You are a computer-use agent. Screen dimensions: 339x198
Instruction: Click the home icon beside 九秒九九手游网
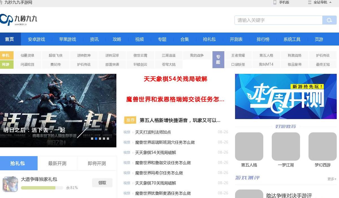point(1,3)
